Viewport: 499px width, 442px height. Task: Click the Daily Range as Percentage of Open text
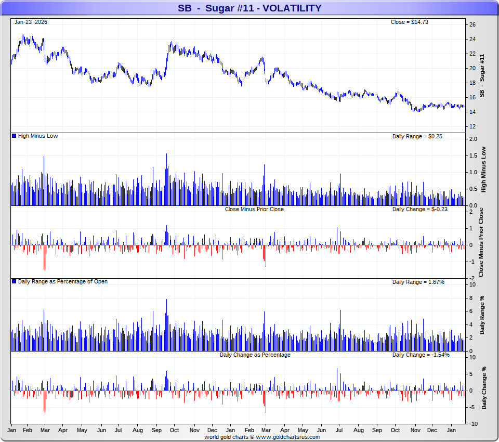[x=63, y=282]
